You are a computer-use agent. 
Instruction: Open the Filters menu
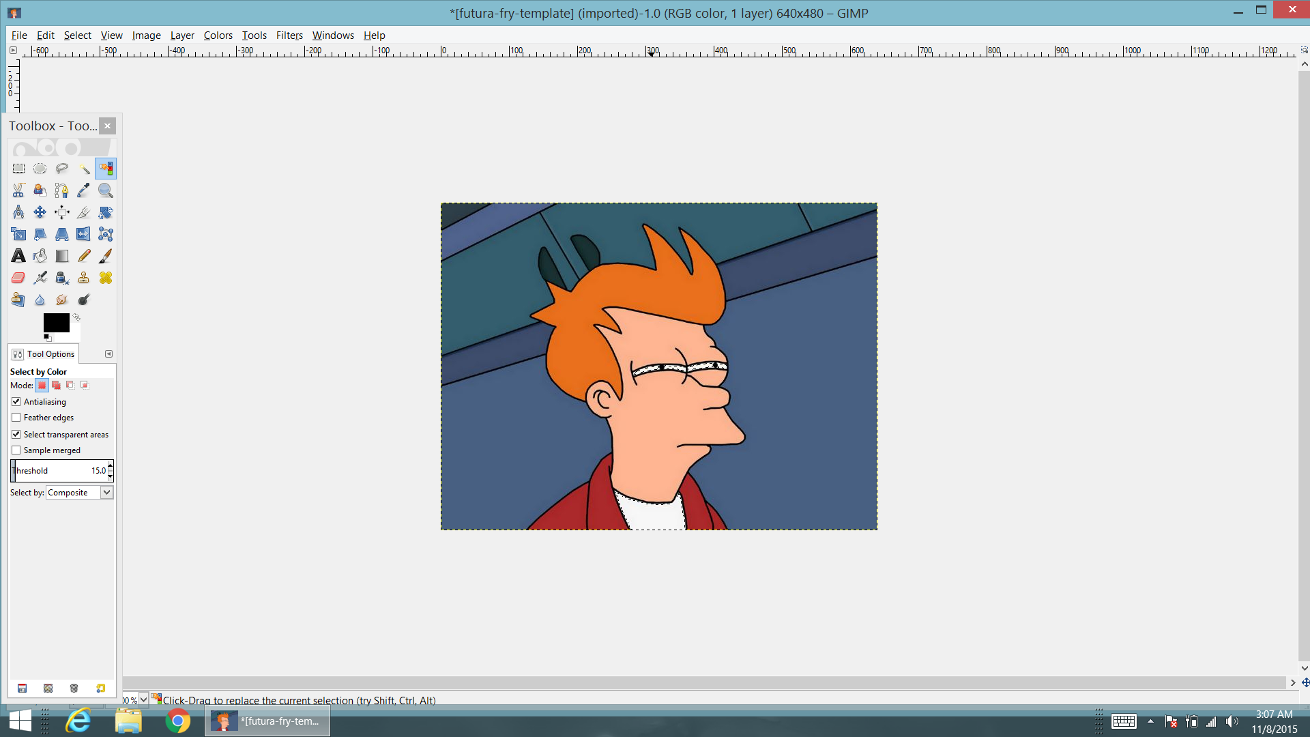[289, 35]
